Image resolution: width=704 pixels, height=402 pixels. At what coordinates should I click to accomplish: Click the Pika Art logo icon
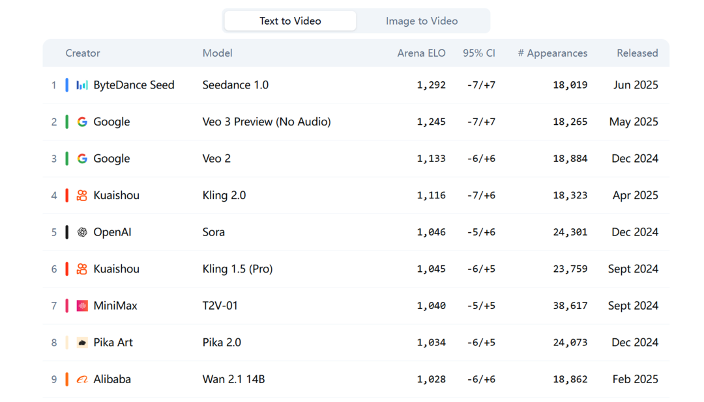coord(82,343)
